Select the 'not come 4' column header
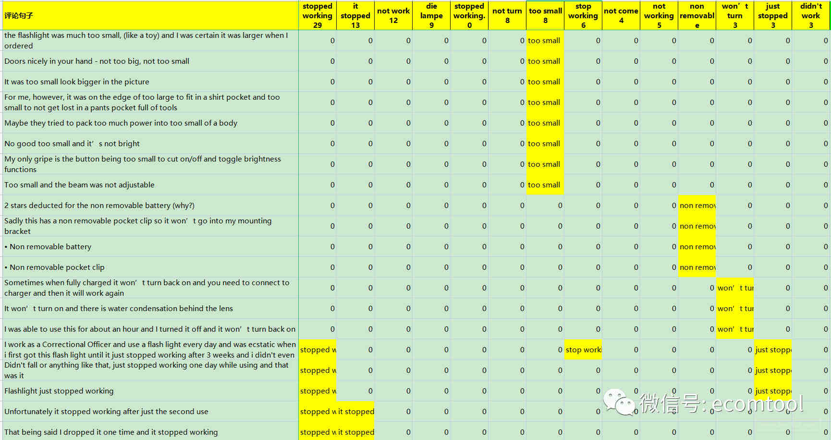The height and width of the screenshot is (440, 831). coord(621,15)
